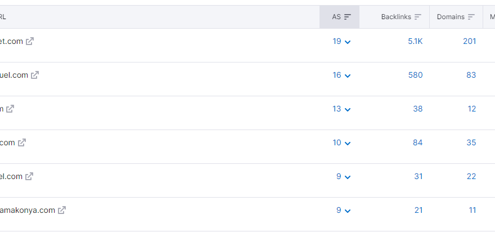Screen dimensions: 495x232
Task: Sort by Domains column icon
Action: [471, 17]
